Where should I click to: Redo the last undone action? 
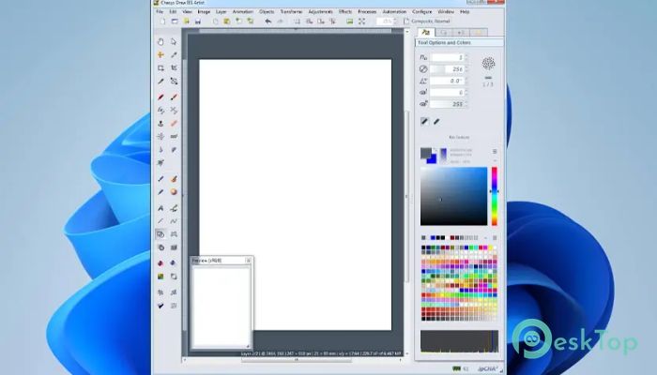pyautogui.click(x=280, y=22)
